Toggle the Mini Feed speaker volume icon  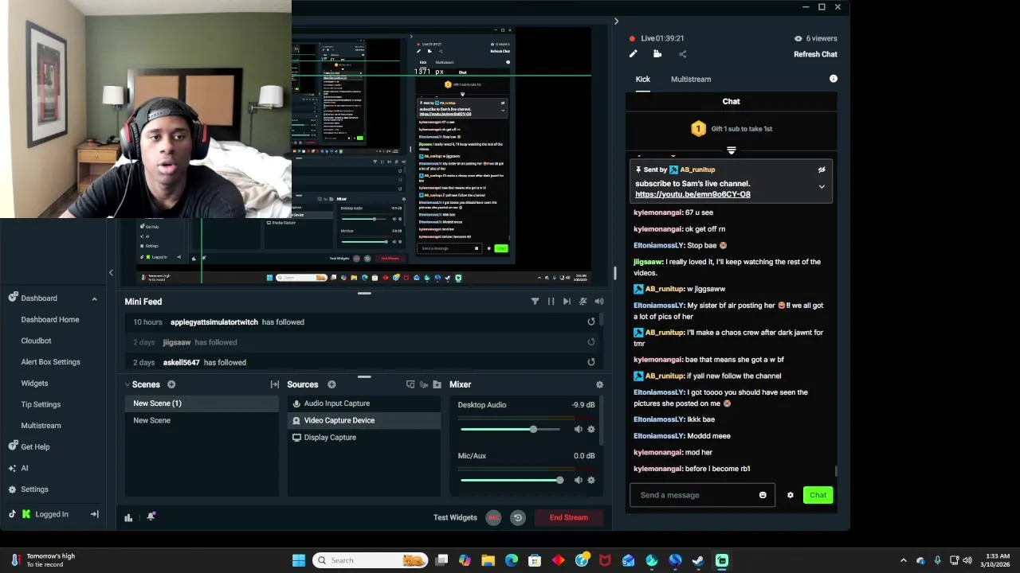click(599, 302)
